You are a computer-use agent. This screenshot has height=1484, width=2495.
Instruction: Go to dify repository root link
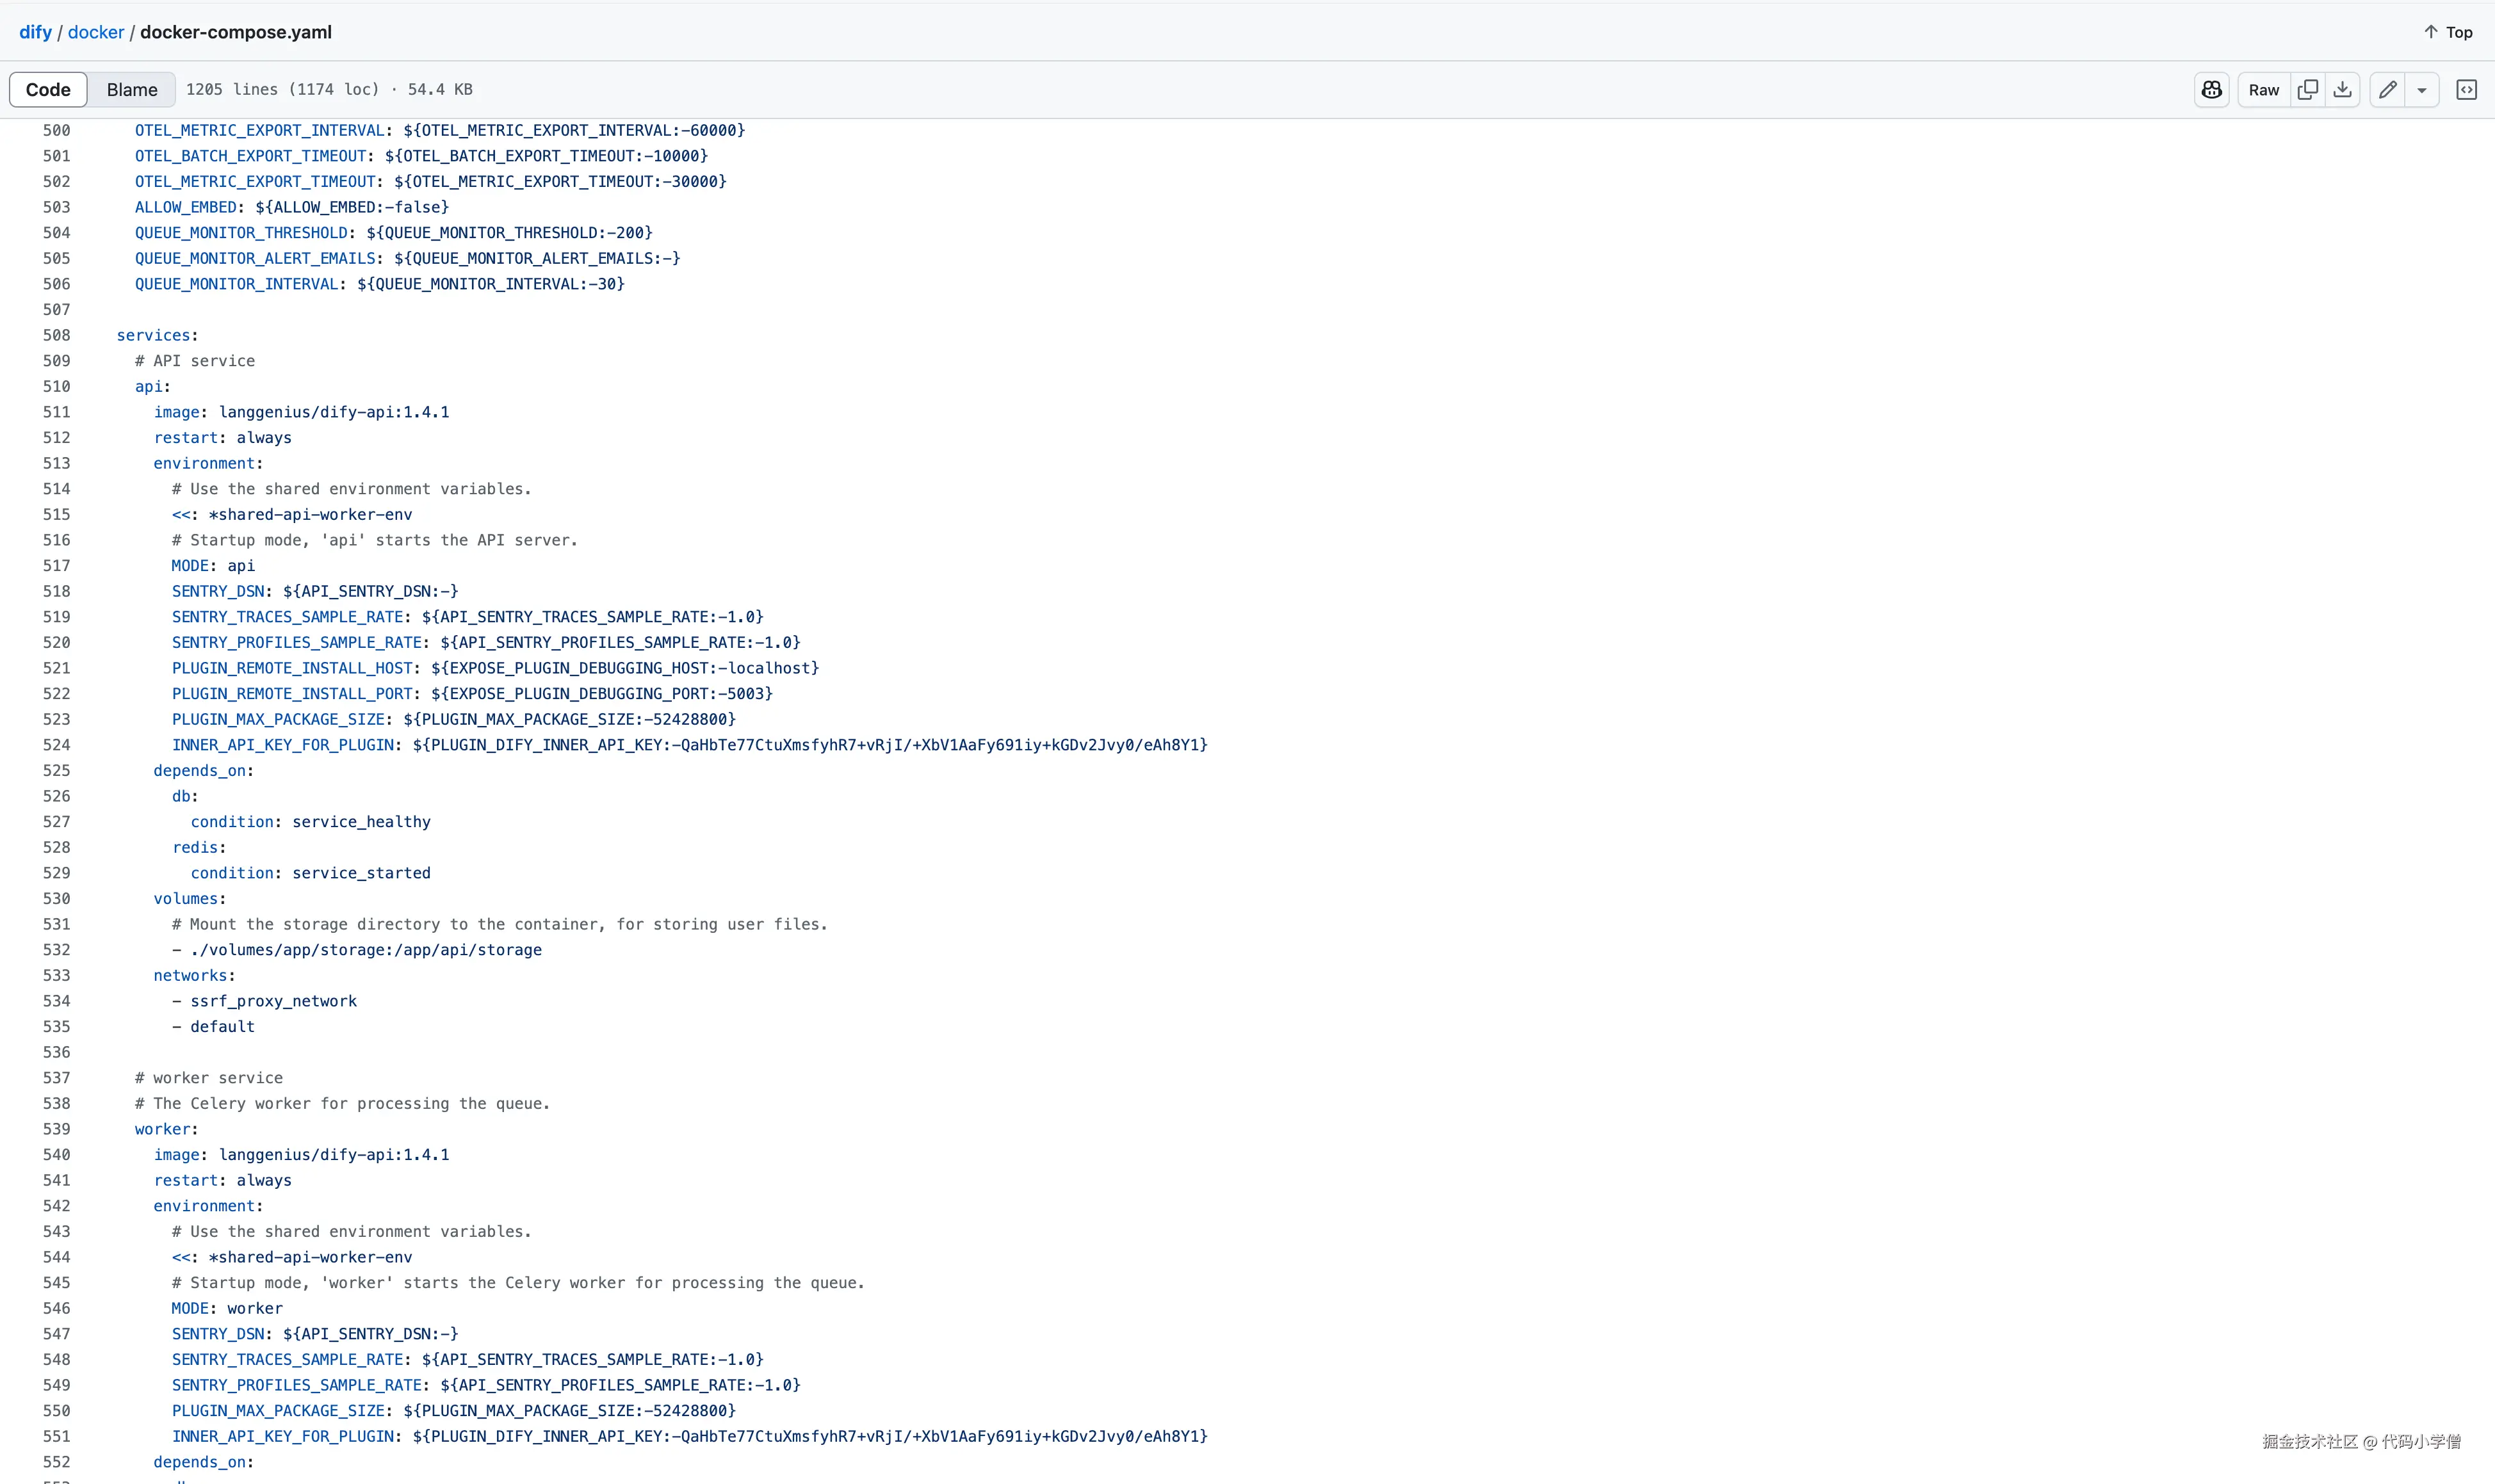35,32
